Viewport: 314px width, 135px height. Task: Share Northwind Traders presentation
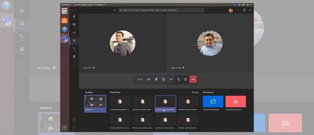(165, 121)
